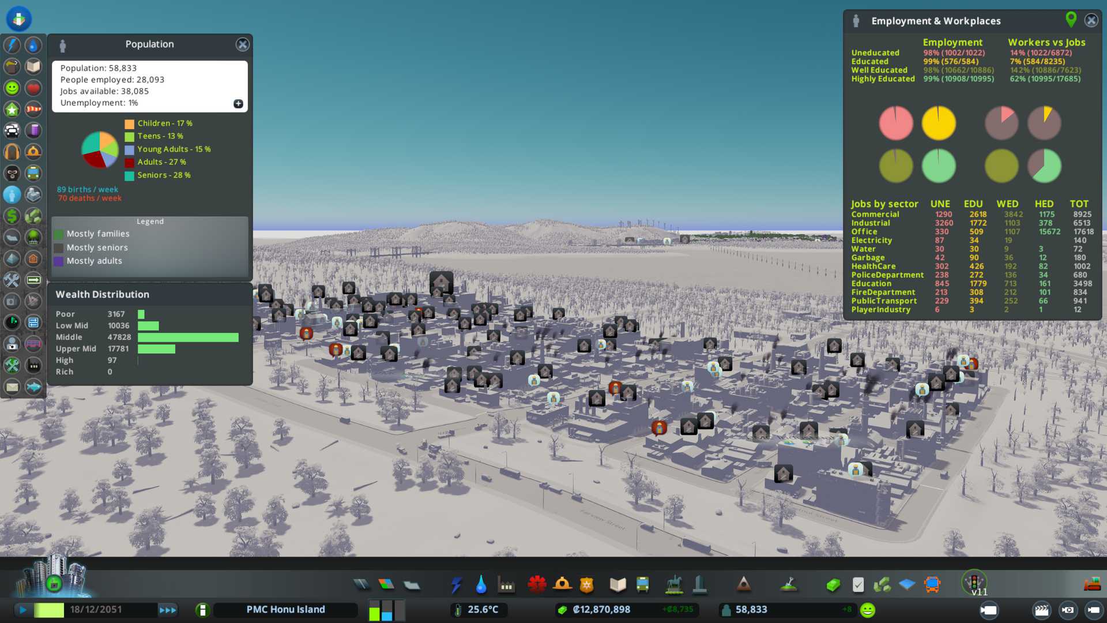
Task: Click the Mostly families green legend swatch
Action: click(x=59, y=234)
